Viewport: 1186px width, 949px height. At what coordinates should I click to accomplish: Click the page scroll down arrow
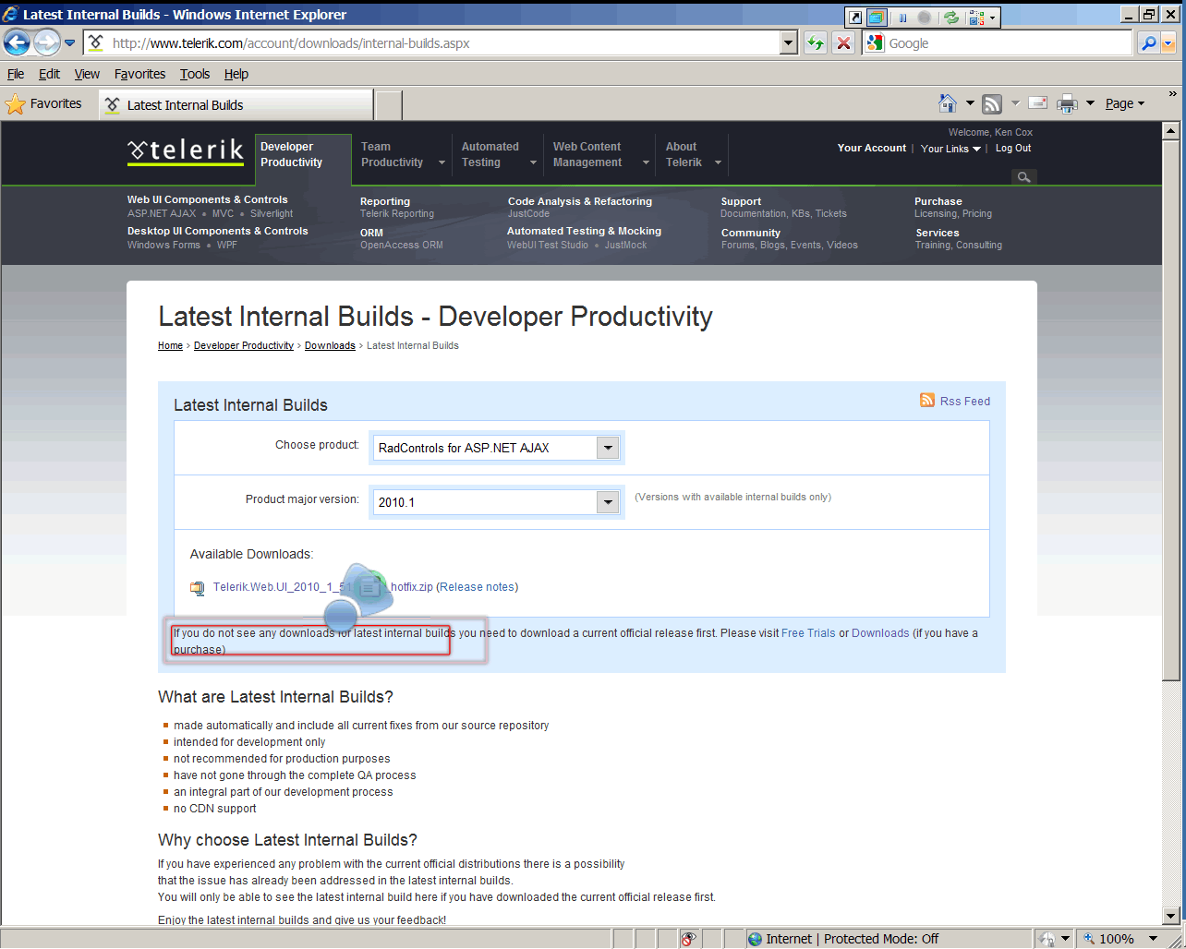click(1171, 917)
